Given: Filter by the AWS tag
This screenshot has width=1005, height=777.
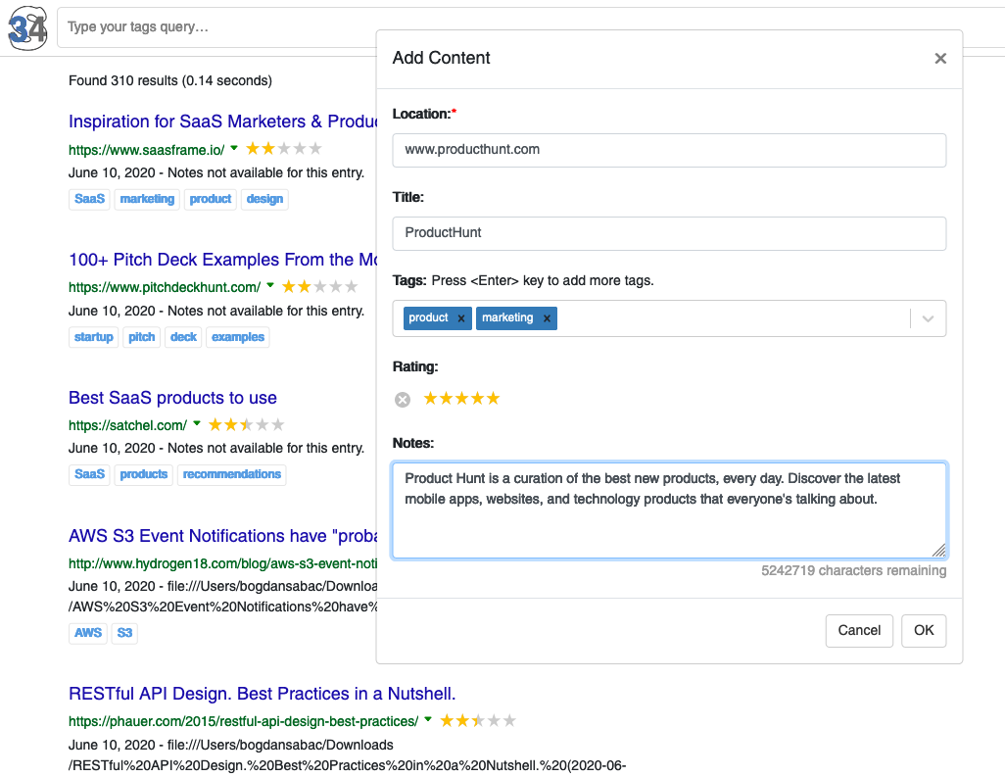Looking at the screenshot, I should click(88, 633).
